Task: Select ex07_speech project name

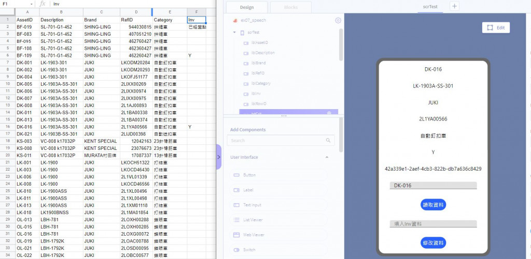Action: 253,21
